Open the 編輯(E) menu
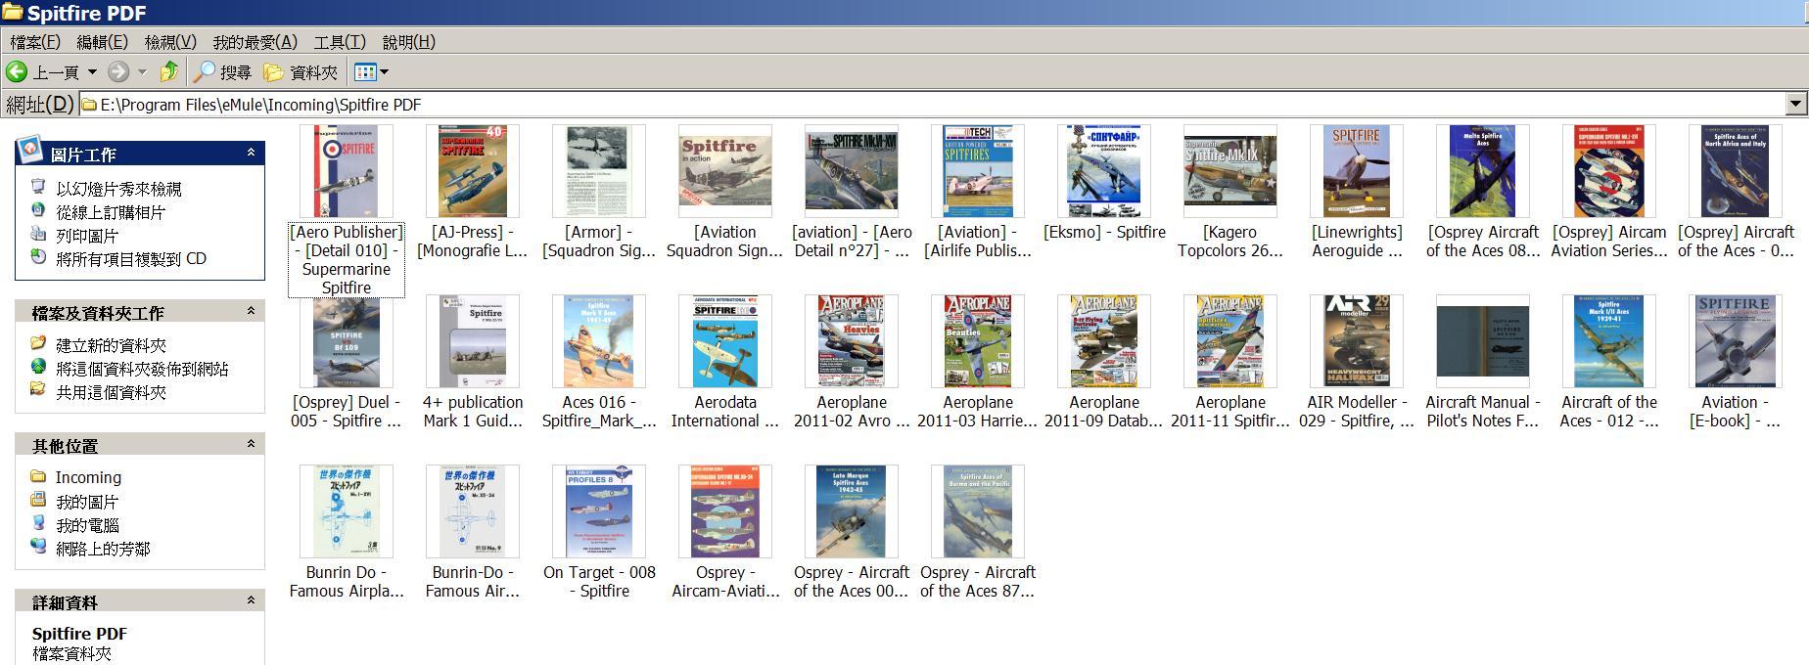This screenshot has height=665, width=1809. coord(103,42)
